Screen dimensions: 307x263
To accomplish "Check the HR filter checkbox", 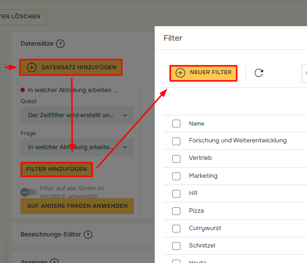I will 176,193.
